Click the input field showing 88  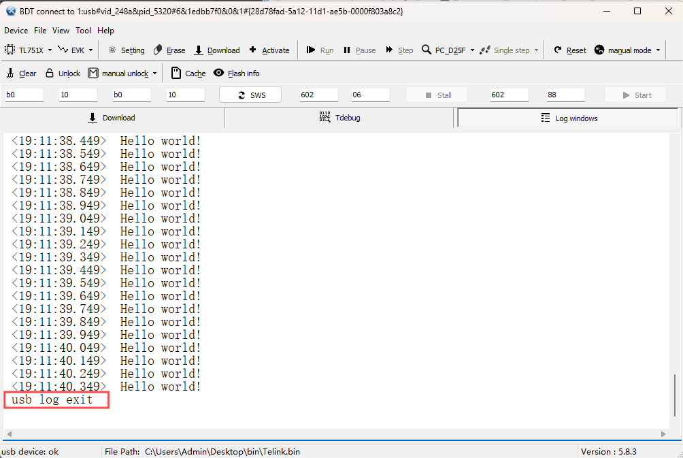tap(565, 95)
